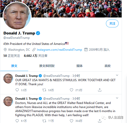Open the 媒体 tab
The image size is (127, 123).
click(80, 66)
